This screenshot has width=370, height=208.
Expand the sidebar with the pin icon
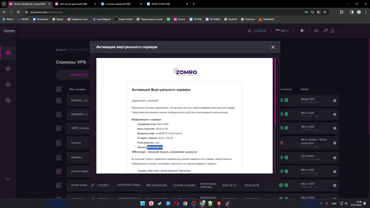click(x=8, y=179)
